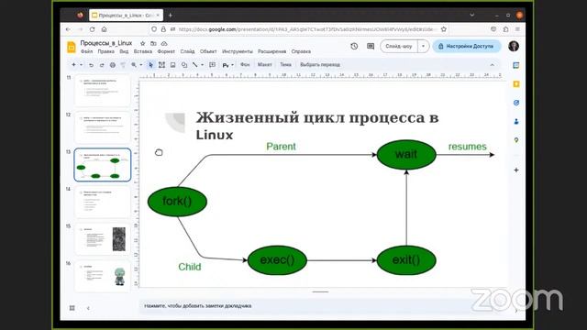Image resolution: width=587 pixels, height=330 pixels.
Task: Redo the last action
Action: coord(102,65)
